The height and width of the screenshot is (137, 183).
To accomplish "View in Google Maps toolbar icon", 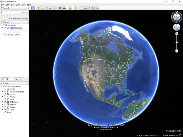I will [x=94, y=8].
